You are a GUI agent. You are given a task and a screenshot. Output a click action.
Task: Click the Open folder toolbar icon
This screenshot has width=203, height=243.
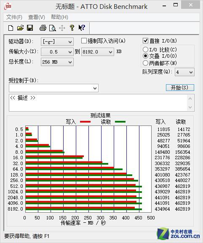coord(20,28)
